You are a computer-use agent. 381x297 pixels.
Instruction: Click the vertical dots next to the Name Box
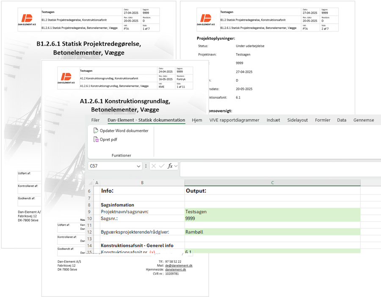[x=146, y=166]
